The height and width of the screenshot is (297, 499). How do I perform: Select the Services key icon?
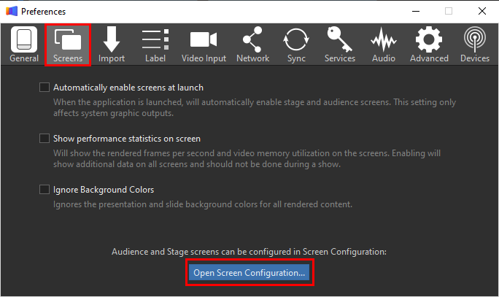340,45
